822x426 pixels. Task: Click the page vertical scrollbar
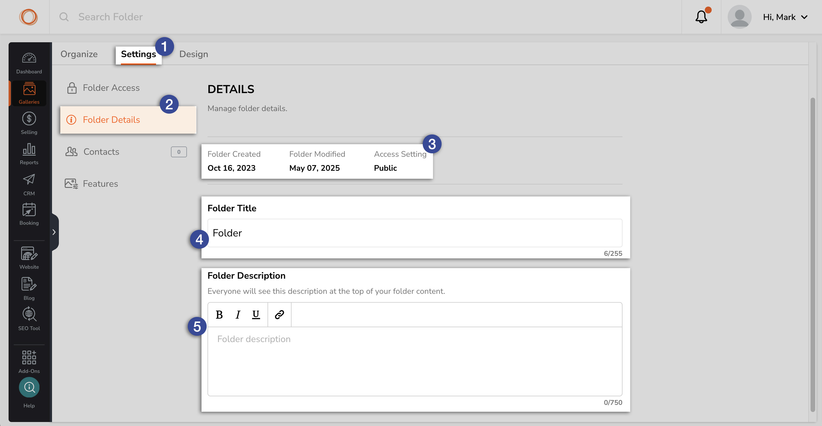click(813, 254)
